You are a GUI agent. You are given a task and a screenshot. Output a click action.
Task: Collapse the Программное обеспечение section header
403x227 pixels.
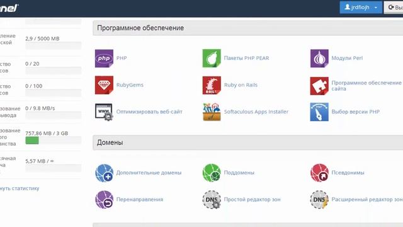tap(247, 28)
